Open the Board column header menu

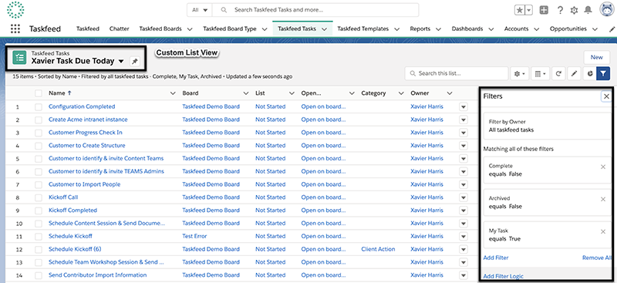pyautogui.click(x=246, y=93)
